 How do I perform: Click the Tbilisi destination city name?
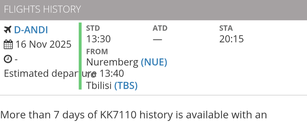coord(99,86)
